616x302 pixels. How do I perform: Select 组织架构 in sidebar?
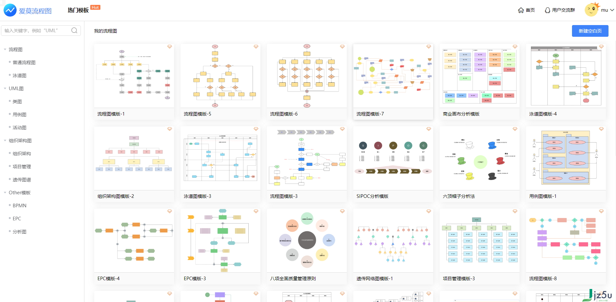pos(22,154)
